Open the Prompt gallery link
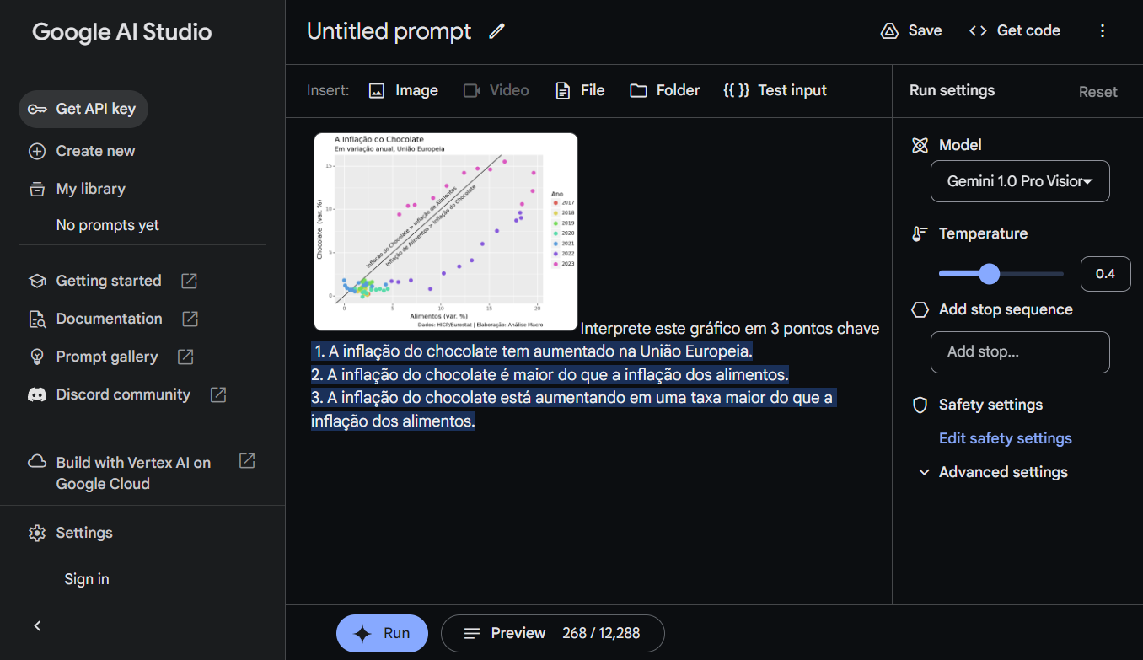 (107, 357)
